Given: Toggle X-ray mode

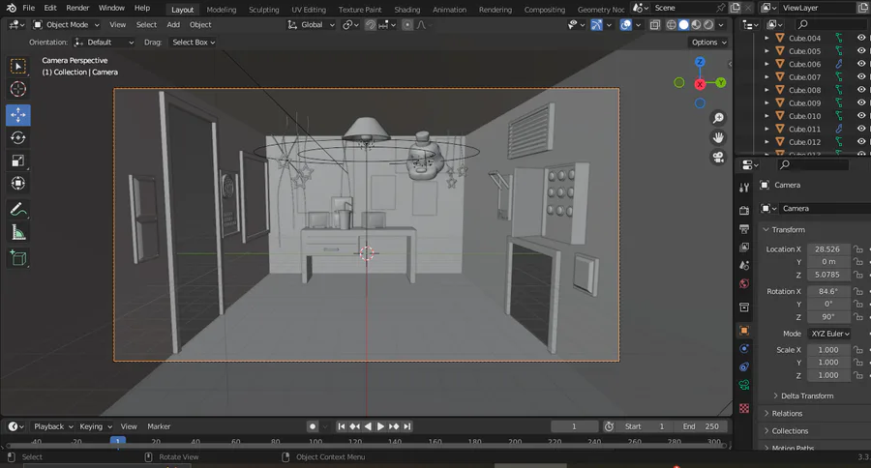Looking at the screenshot, I should click(x=655, y=25).
